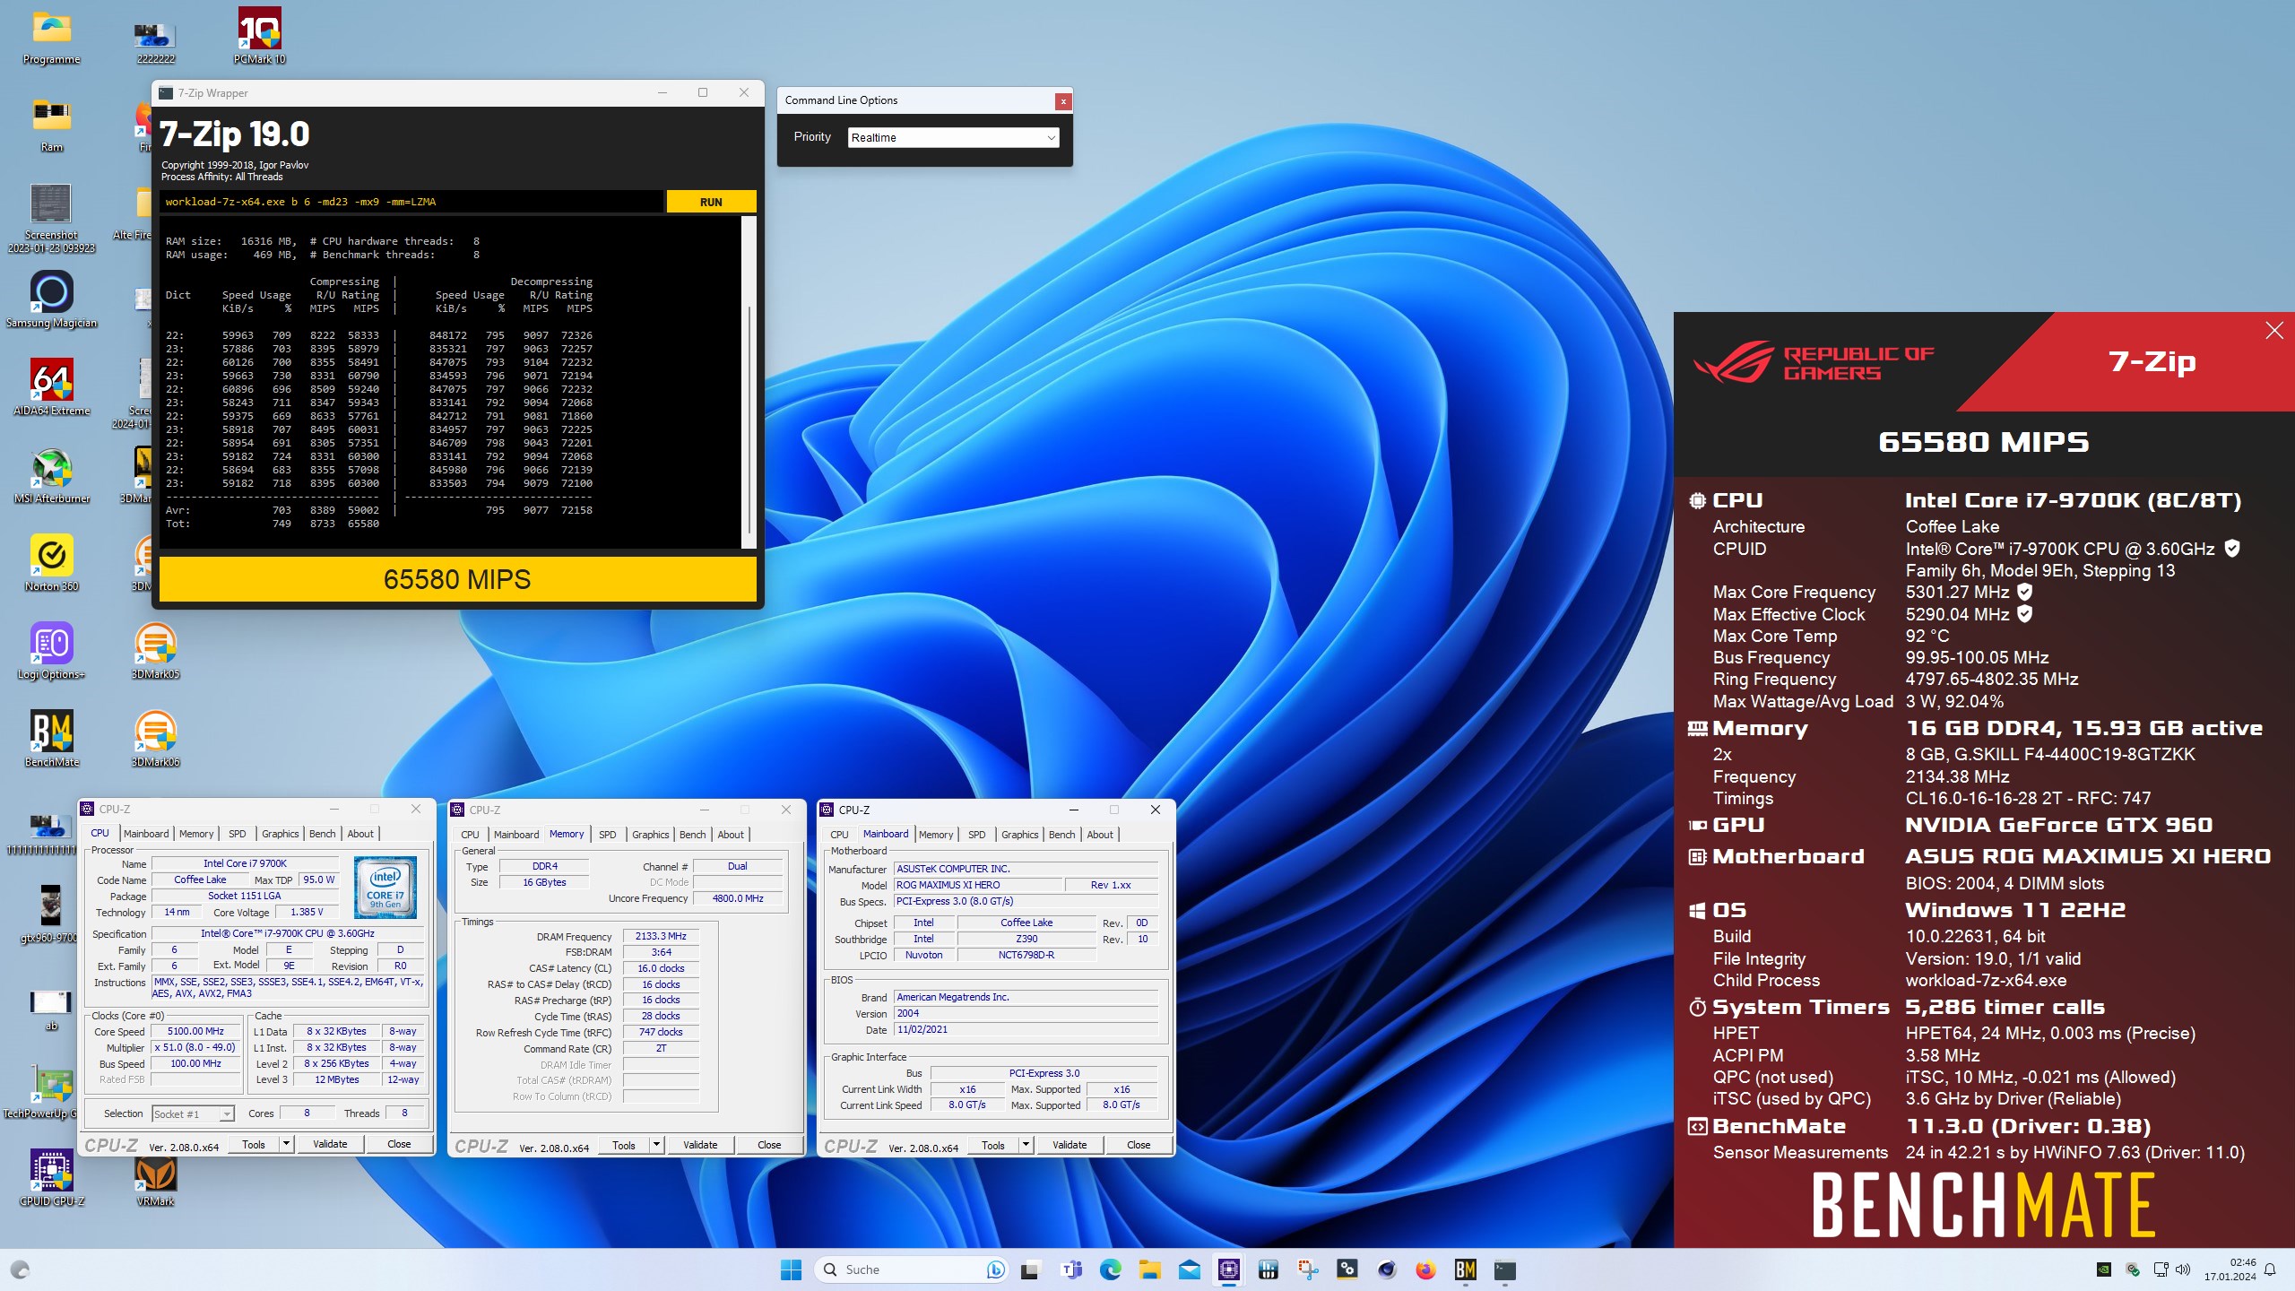
Task: Click the 65580 MIPS yellow result bar
Action: 457,579
